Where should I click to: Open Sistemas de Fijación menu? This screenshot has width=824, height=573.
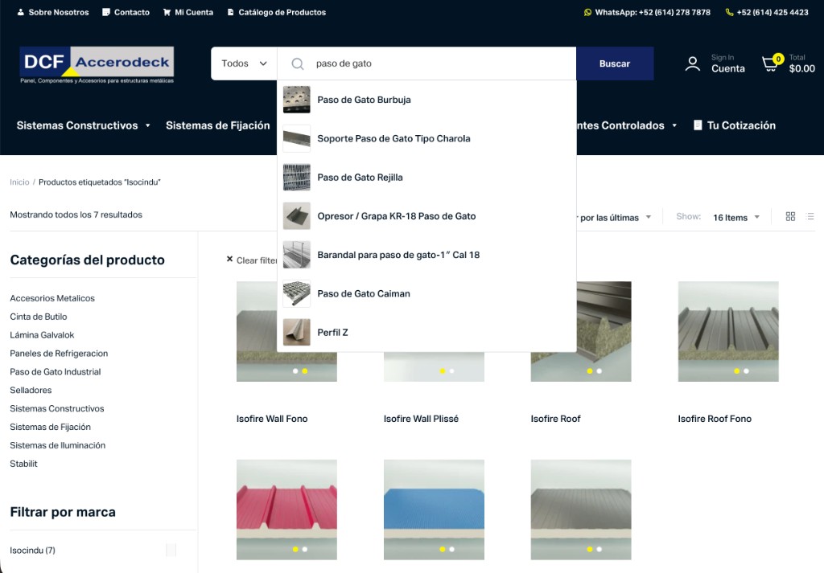click(217, 125)
